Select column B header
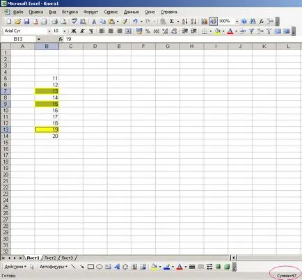 (47, 47)
